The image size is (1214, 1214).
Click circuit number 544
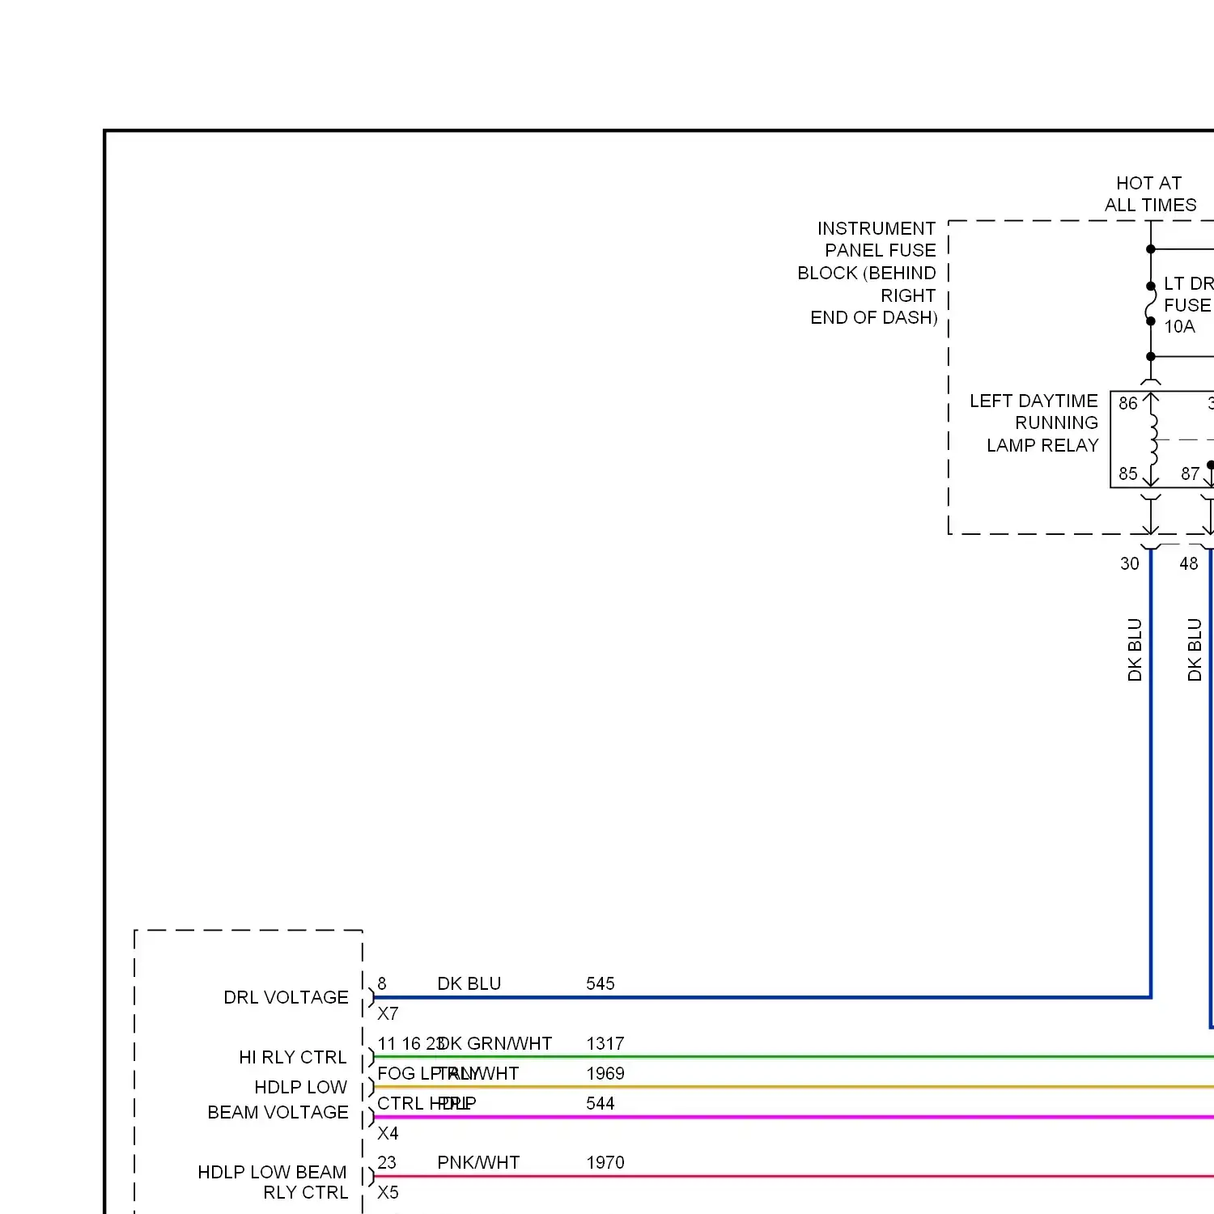(601, 1103)
